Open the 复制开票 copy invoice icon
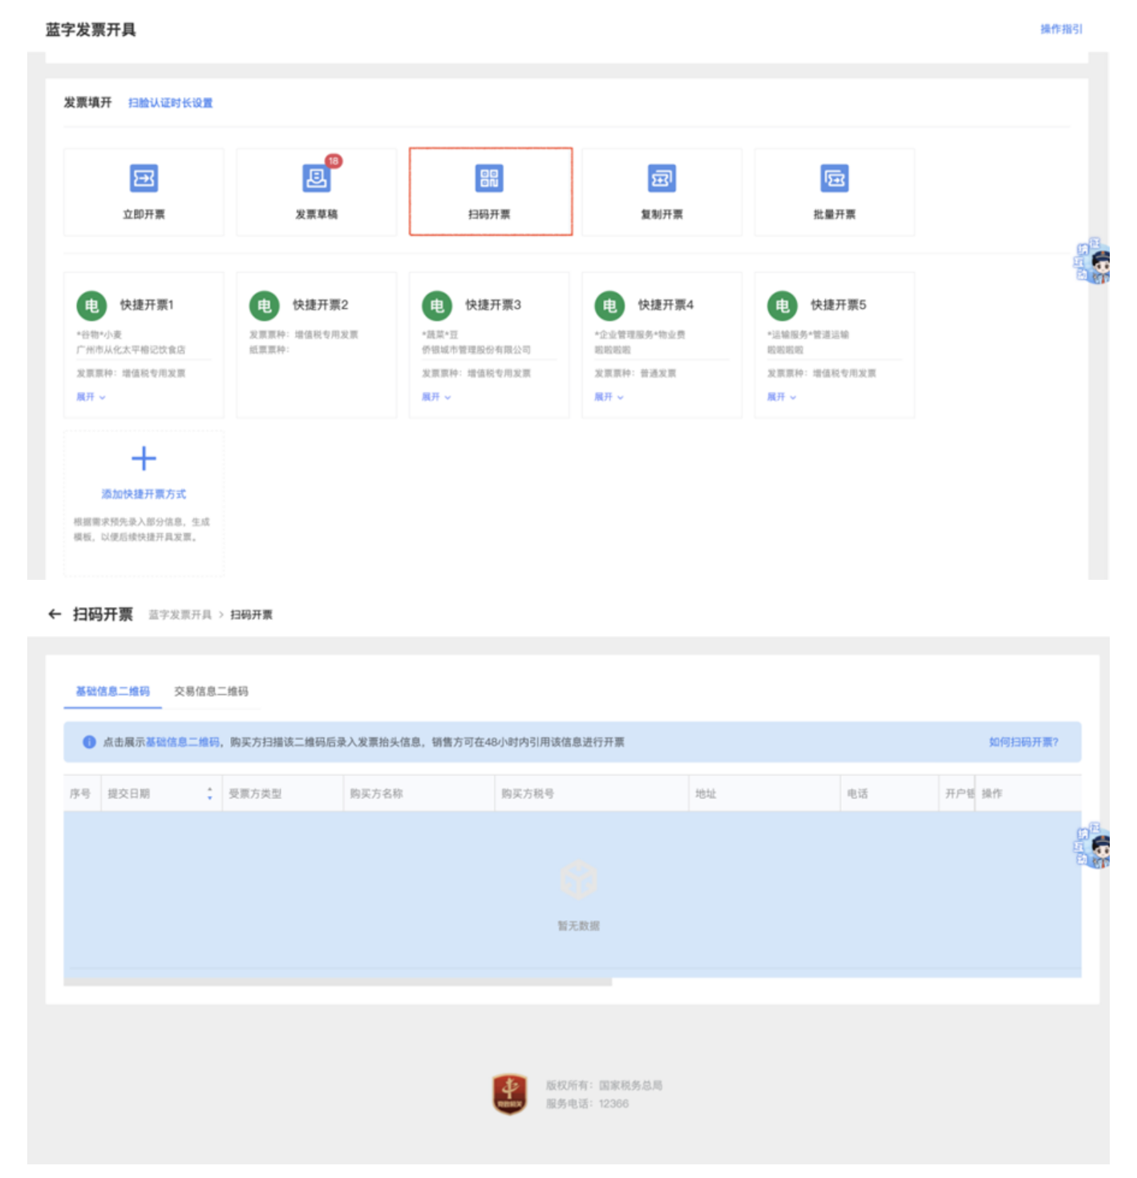Image resolution: width=1137 pixels, height=1178 pixels. pyautogui.click(x=663, y=178)
